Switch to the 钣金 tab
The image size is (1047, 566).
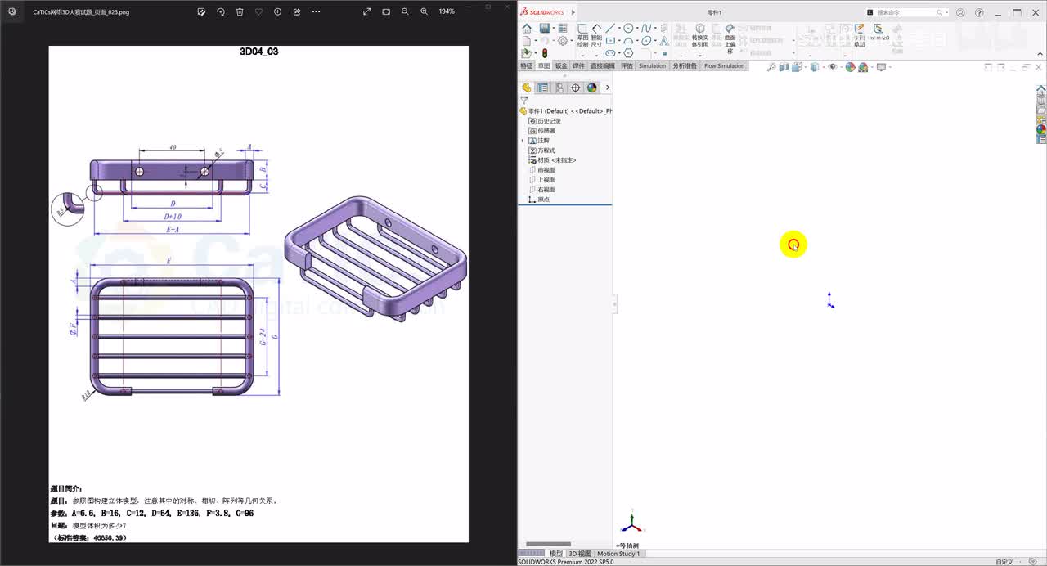[561, 65]
